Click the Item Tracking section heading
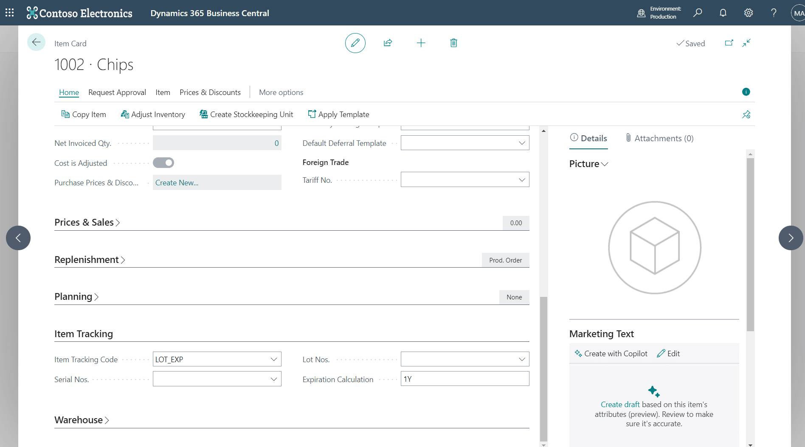 point(84,334)
